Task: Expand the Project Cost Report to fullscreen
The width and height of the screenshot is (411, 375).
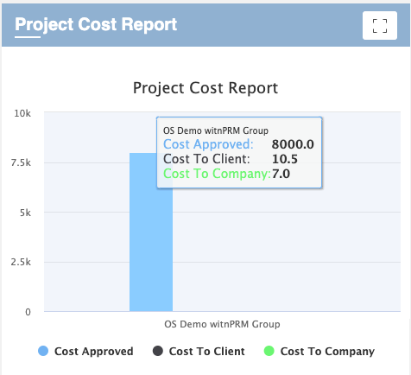Action: pos(380,26)
